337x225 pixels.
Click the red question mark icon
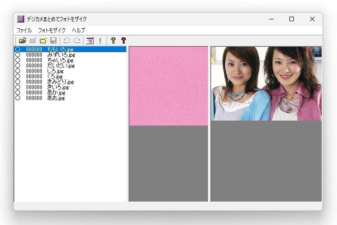tap(124, 40)
